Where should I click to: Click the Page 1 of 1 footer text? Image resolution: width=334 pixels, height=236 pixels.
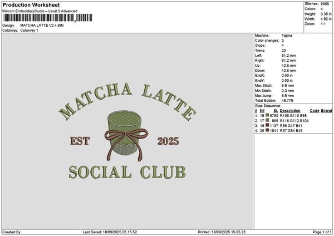click(322, 232)
